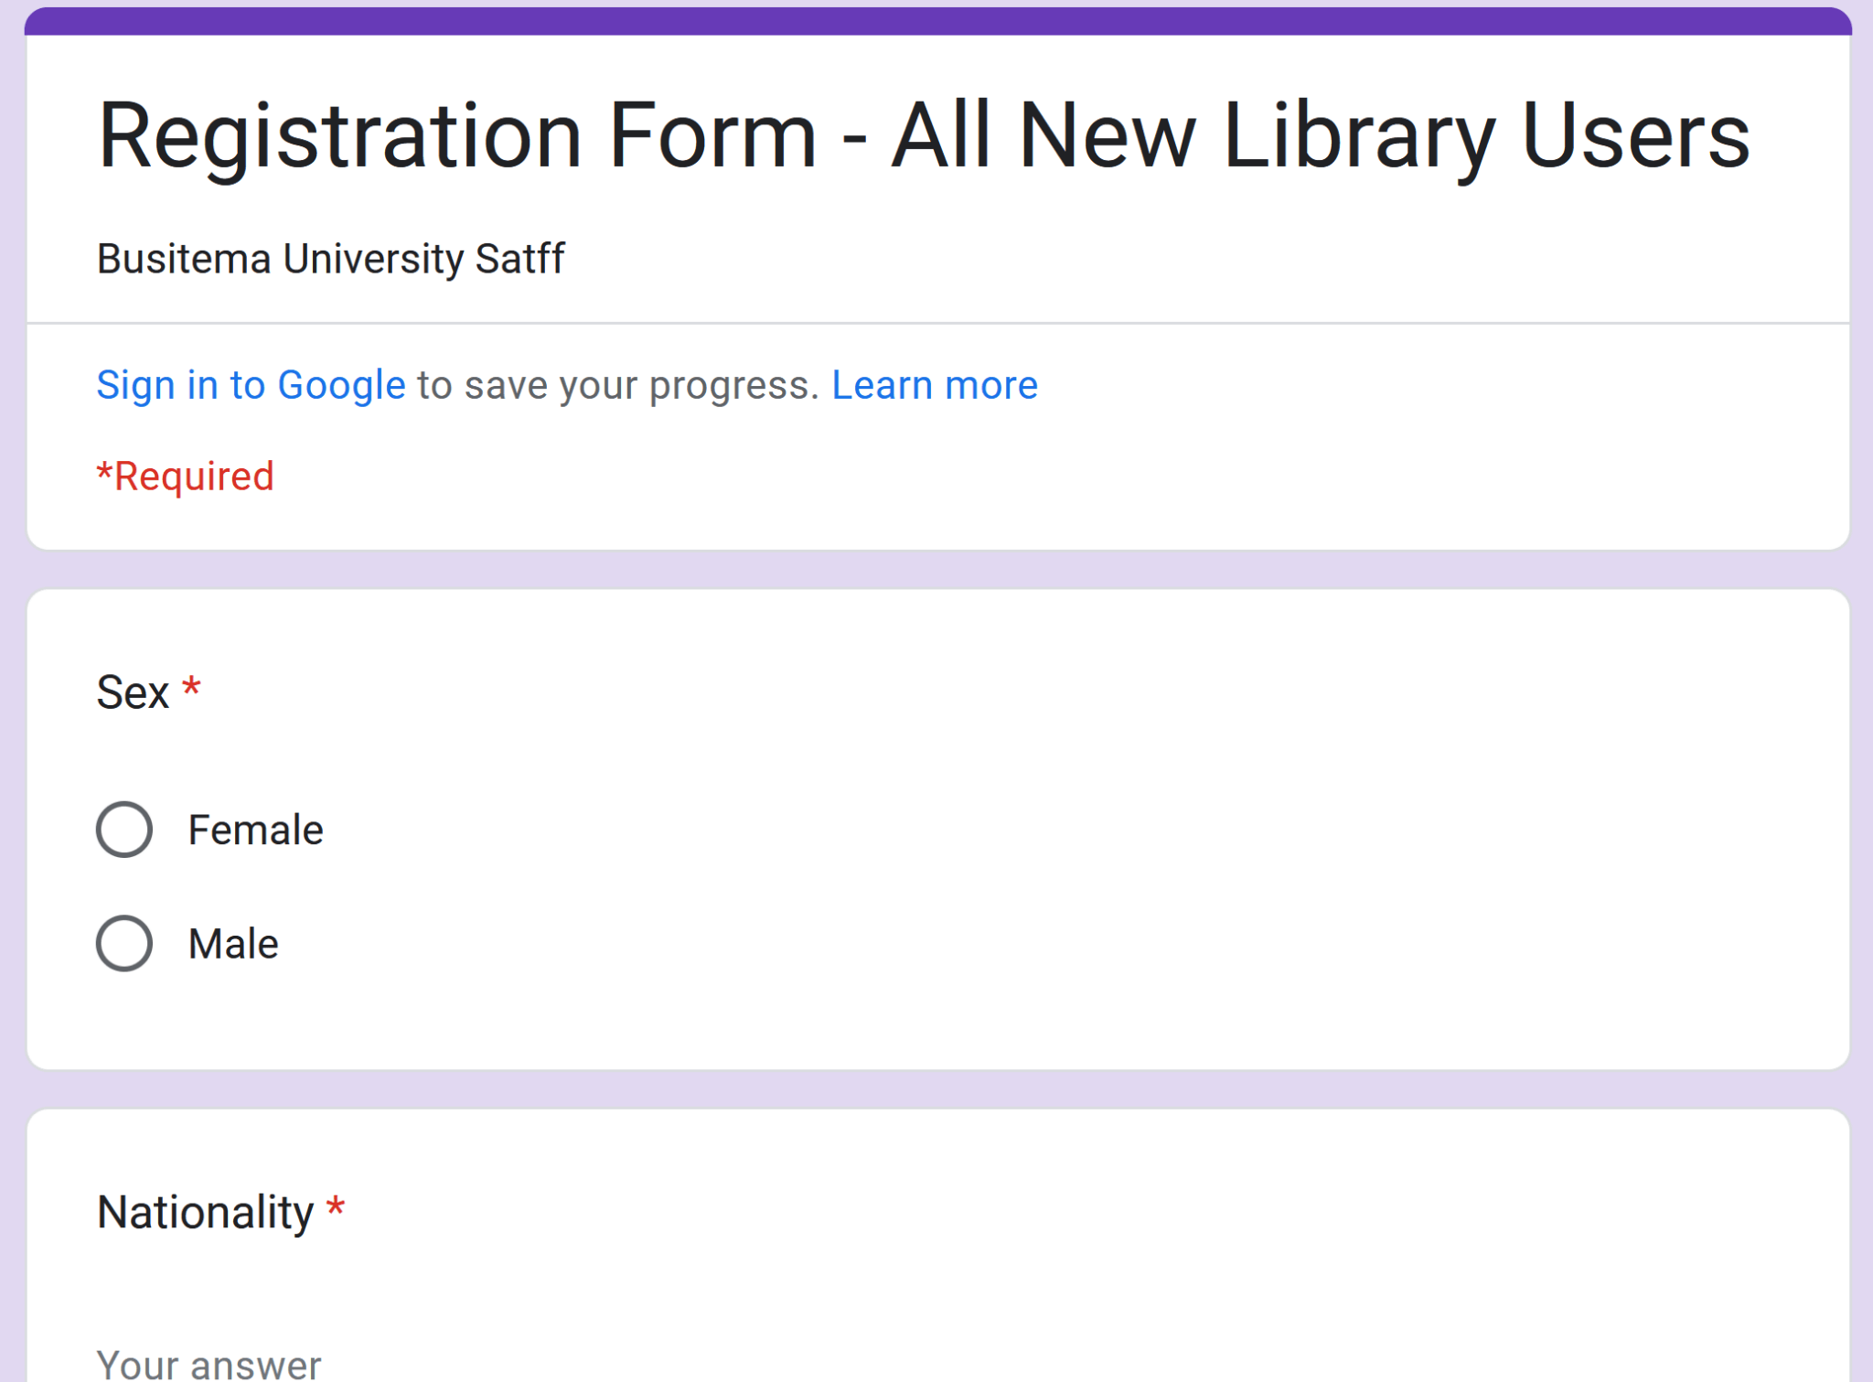Click the Busitema University Satff subtitle
This screenshot has height=1382, width=1873.
tap(330, 259)
